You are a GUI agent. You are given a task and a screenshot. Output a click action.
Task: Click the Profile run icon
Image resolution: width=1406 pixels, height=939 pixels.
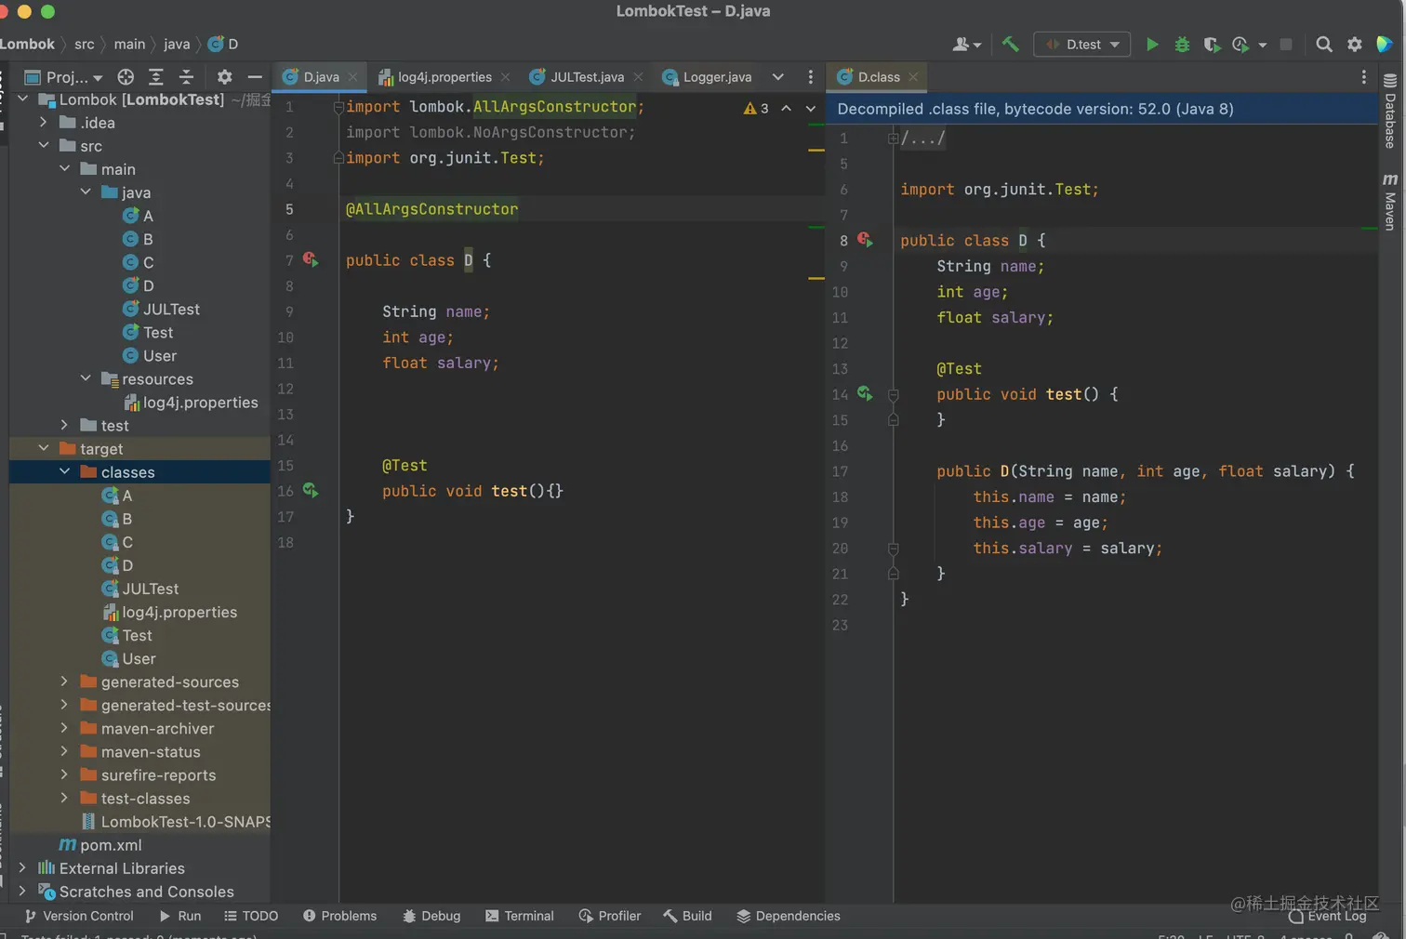coord(1240,44)
